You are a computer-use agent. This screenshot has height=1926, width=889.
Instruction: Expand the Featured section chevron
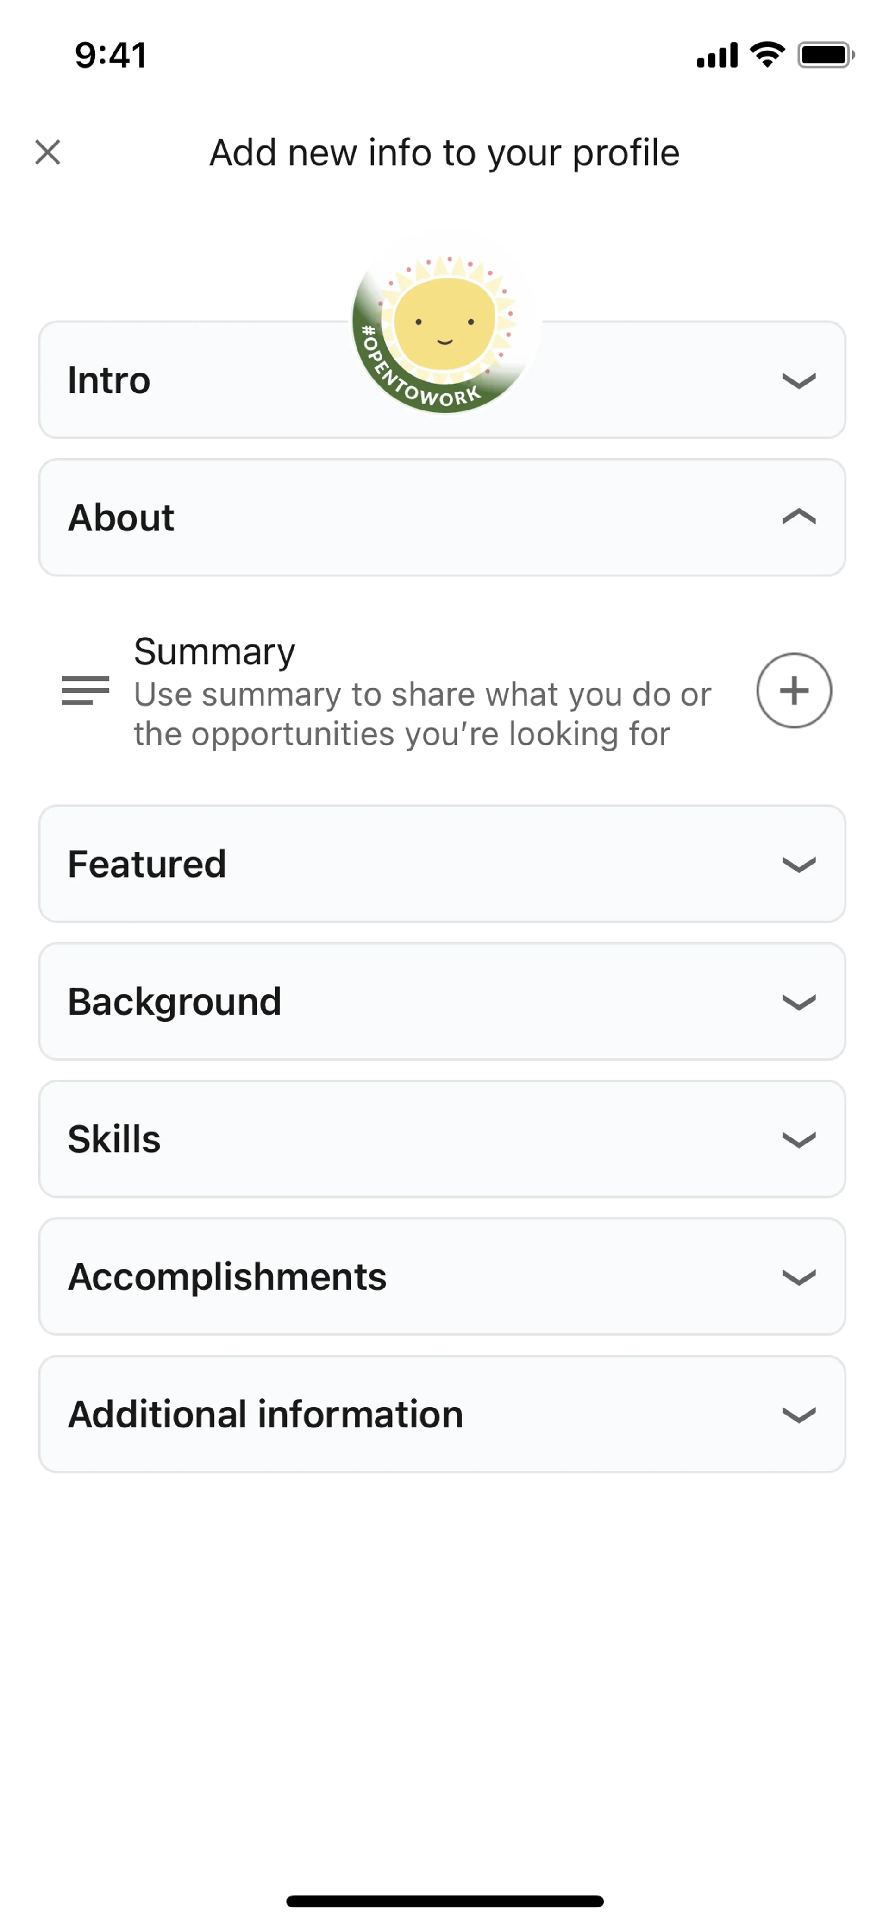(x=798, y=864)
